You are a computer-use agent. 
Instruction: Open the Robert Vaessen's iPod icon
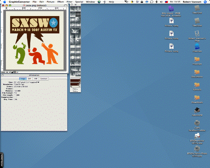point(197,33)
